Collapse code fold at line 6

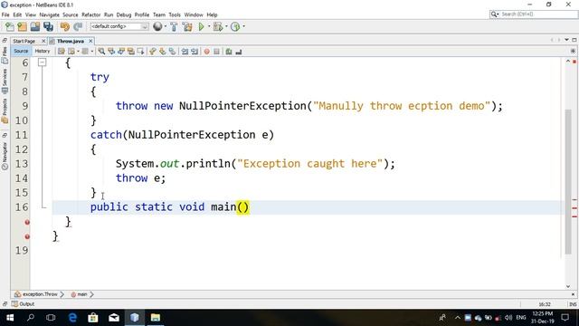pyautogui.click(x=43, y=62)
